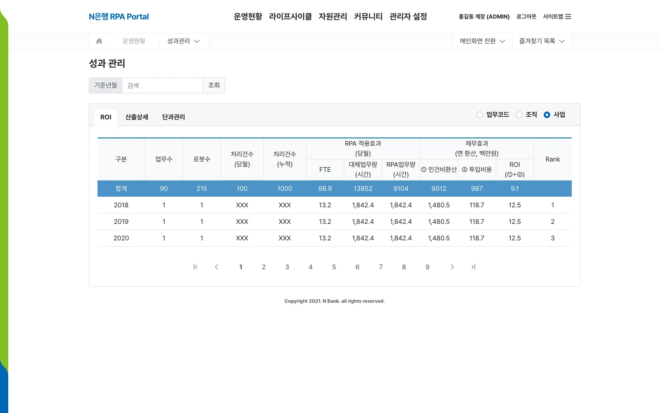The image size is (661, 413).
Task: Jump to first page pagination icon
Action: point(195,267)
